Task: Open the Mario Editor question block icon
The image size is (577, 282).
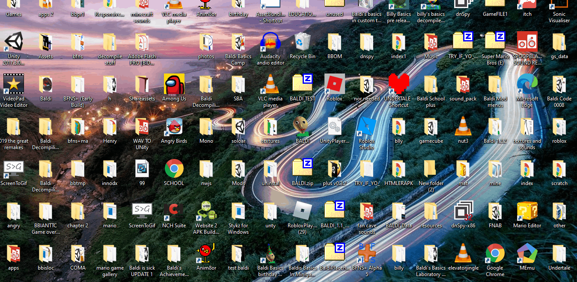Action: pos(527,211)
